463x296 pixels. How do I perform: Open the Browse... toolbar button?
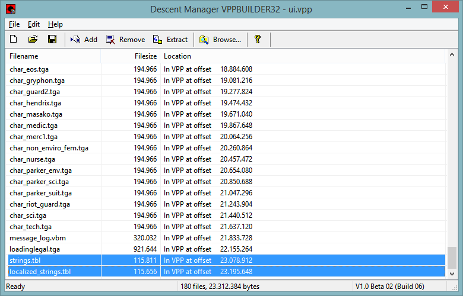220,40
